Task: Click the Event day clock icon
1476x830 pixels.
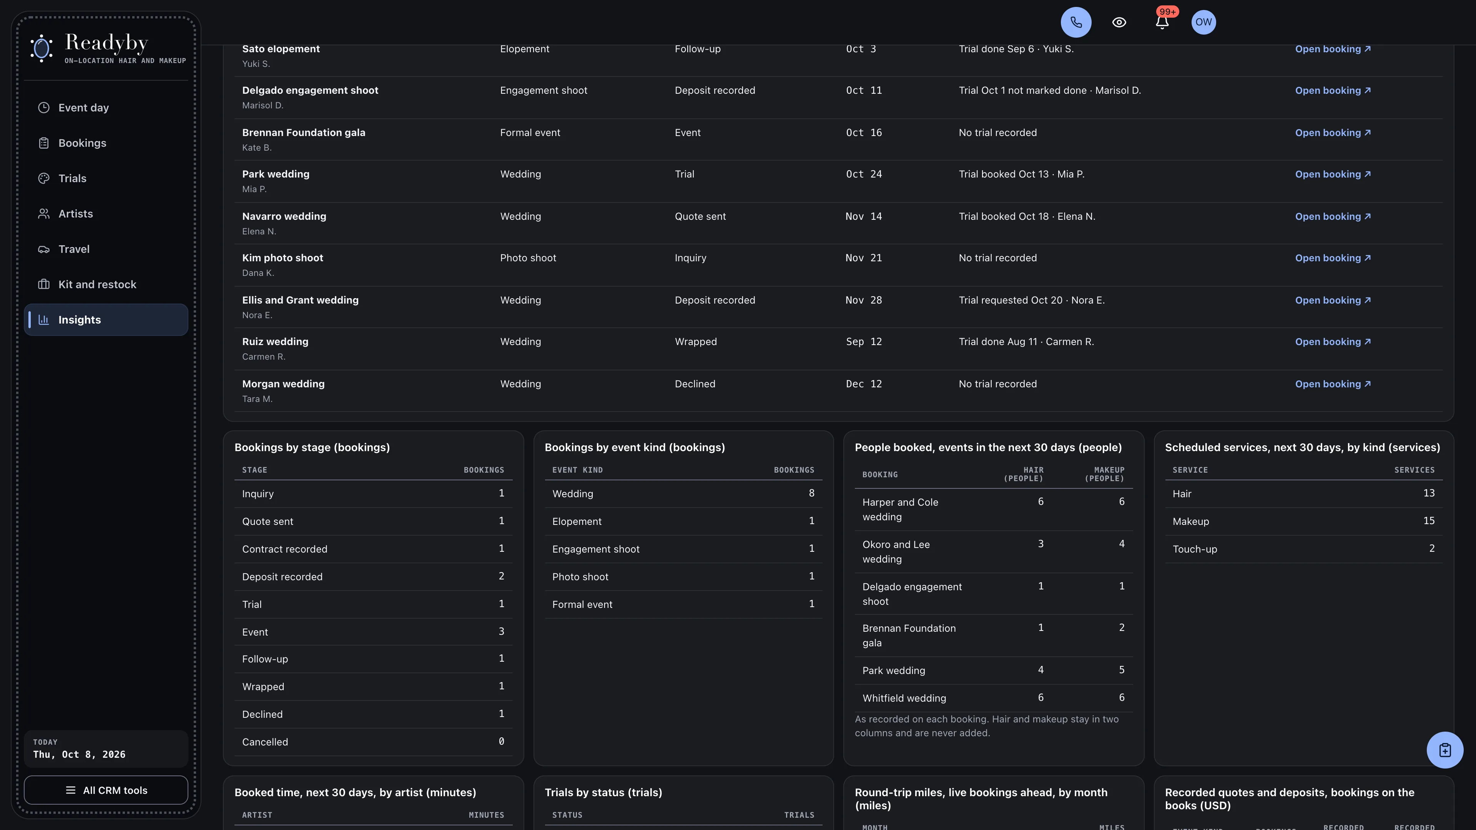Action: 43,108
